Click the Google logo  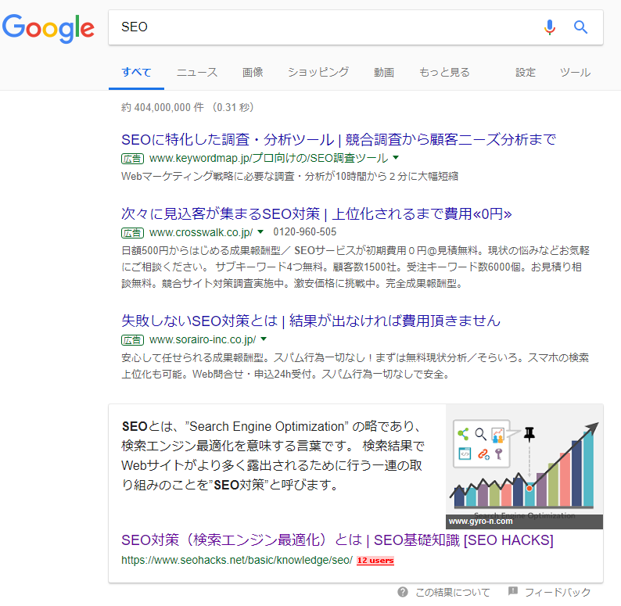(x=48, y=28)
